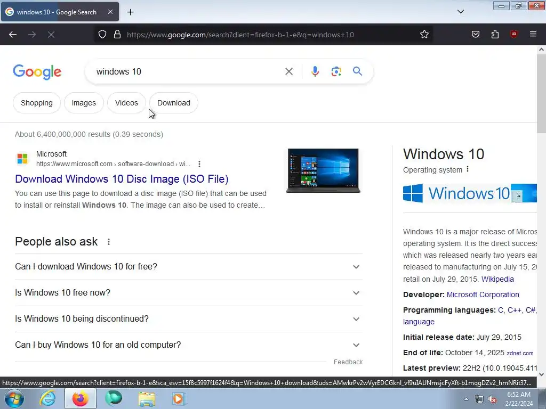The image size is (546, 409).
Task: Select the Download filter chip
Action: (x=174, y=103)
